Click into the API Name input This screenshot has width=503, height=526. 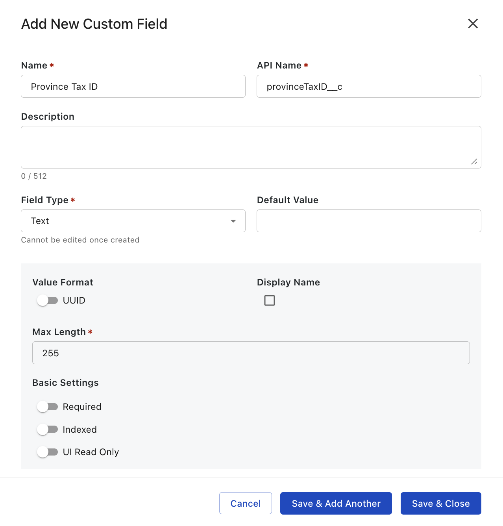point(368,87)
